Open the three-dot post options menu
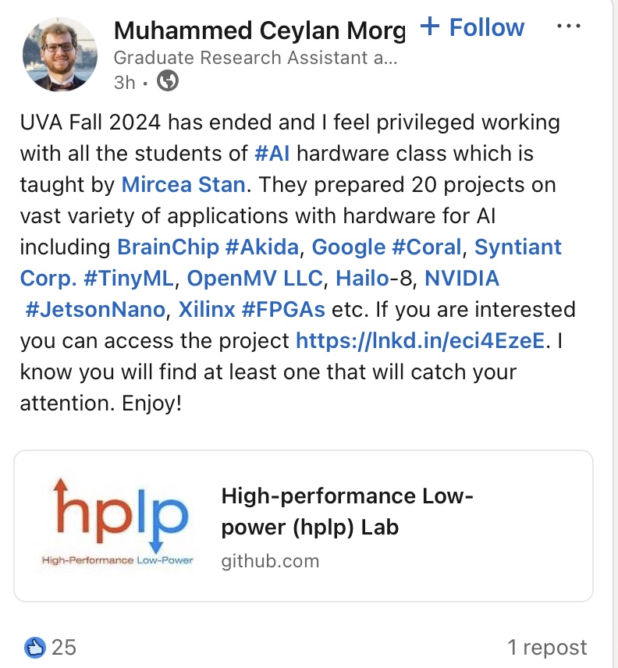Viewport: 618px width, 668px height. [x=568, y=27]
